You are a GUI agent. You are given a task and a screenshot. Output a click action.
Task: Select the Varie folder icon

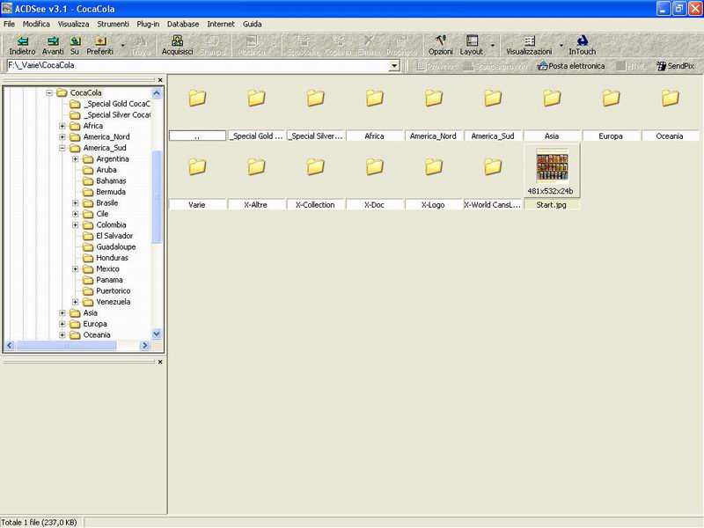point(197,166)
